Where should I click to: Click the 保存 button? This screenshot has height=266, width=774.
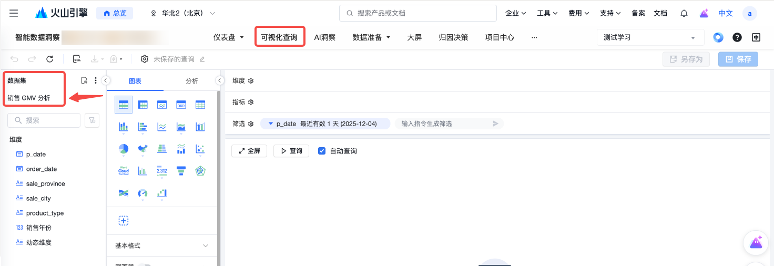tap(738, 59)
